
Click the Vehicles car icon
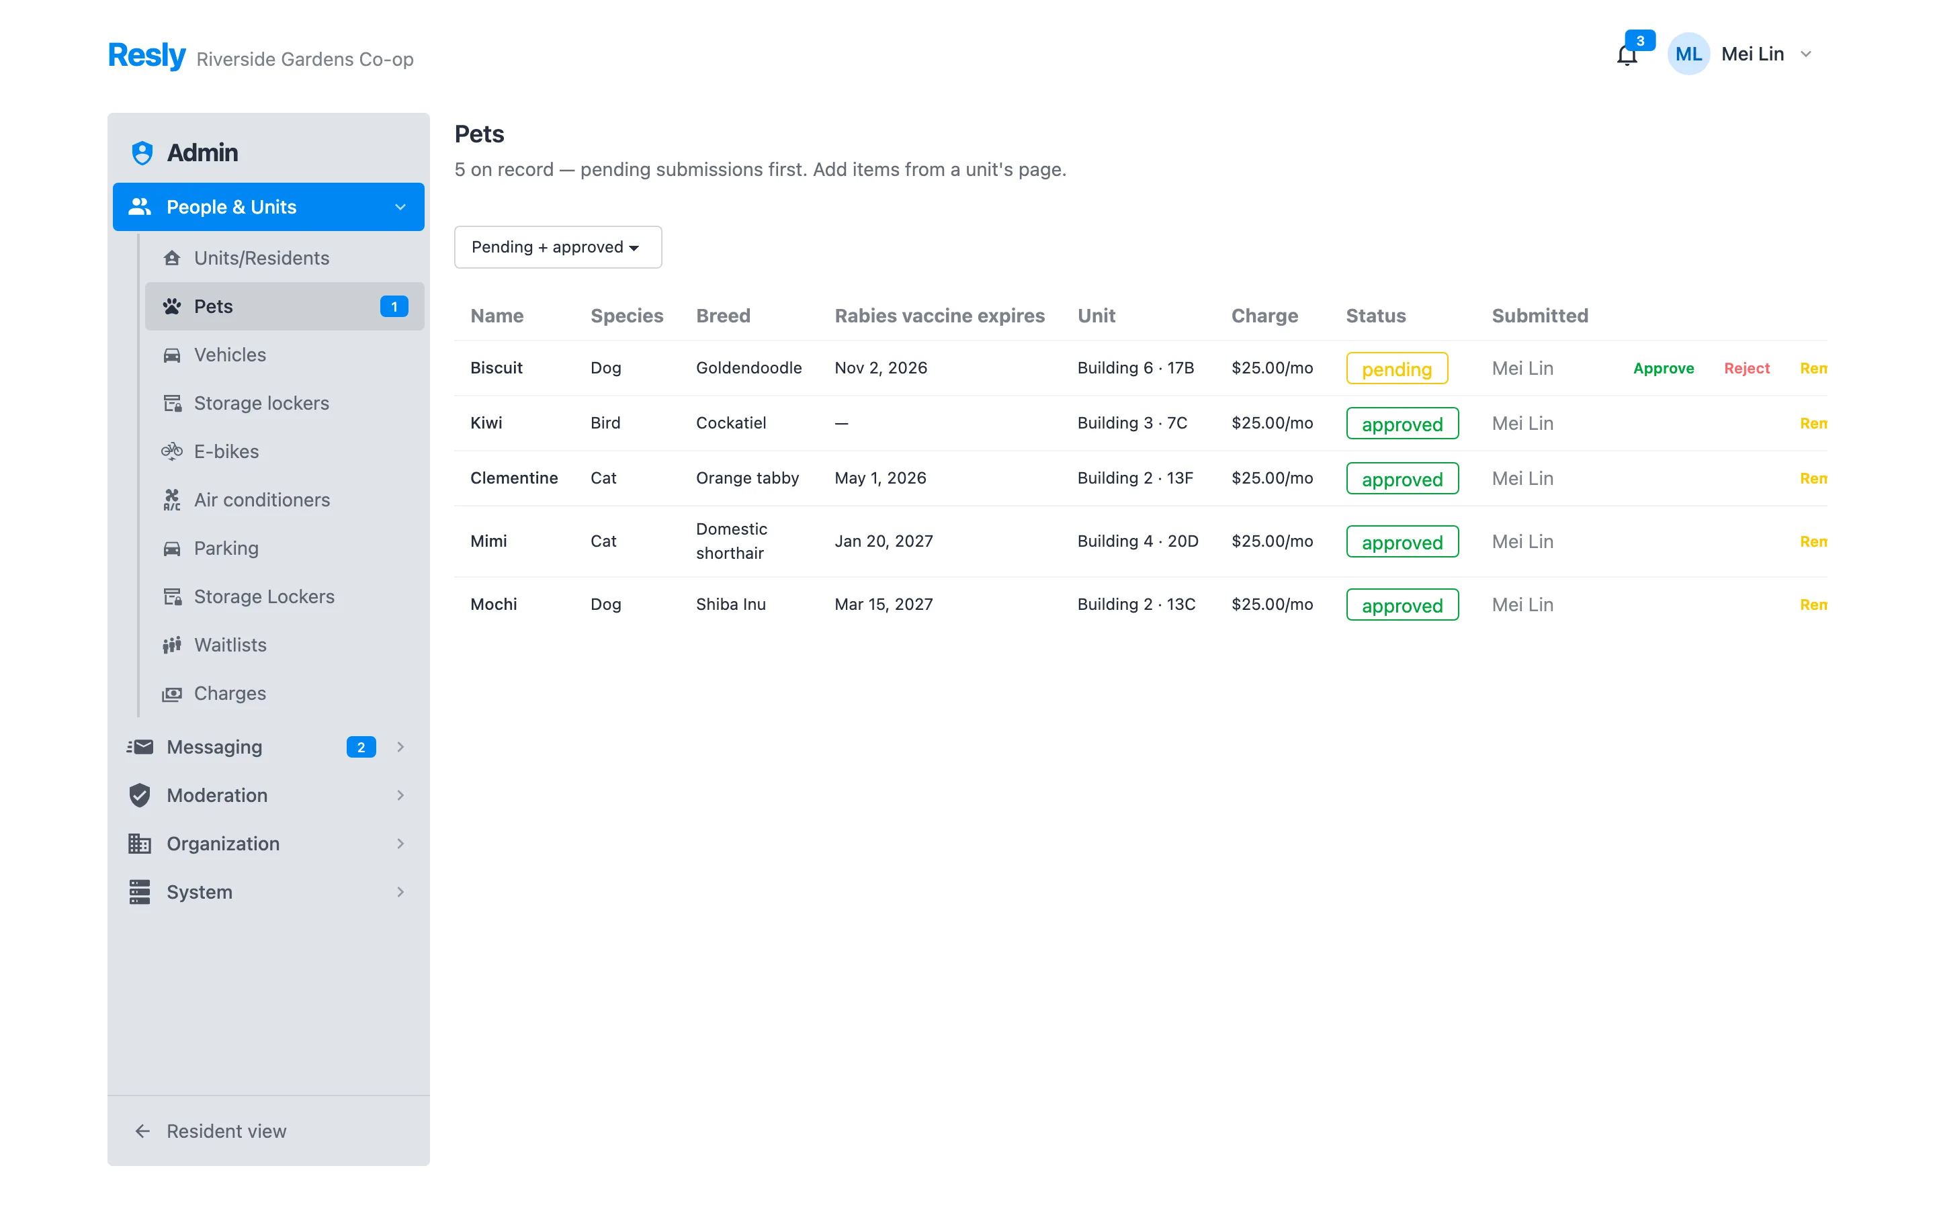click(172, 355)
